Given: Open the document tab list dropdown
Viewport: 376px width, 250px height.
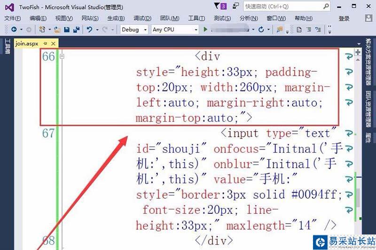Looking at the screenshot, I should (x=359, y=44).
